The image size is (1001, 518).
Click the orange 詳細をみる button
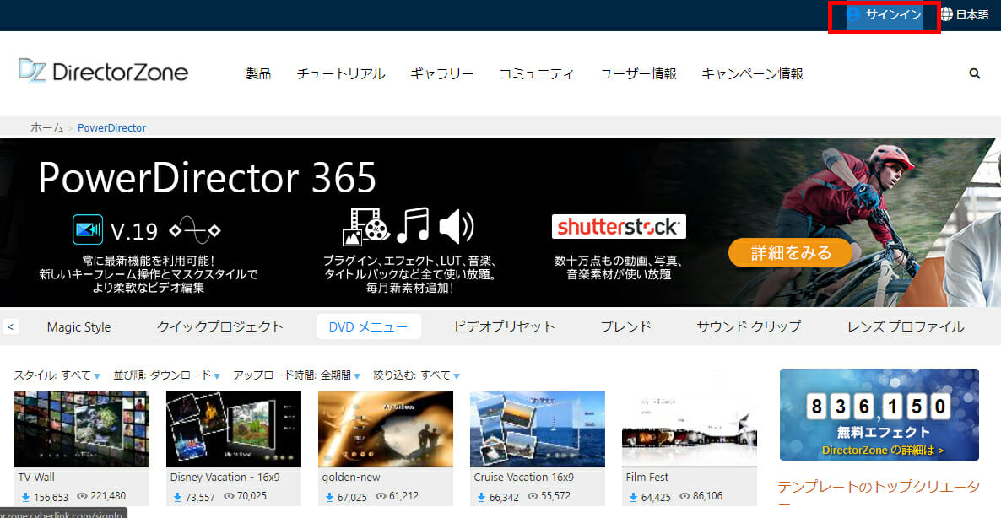790,252
